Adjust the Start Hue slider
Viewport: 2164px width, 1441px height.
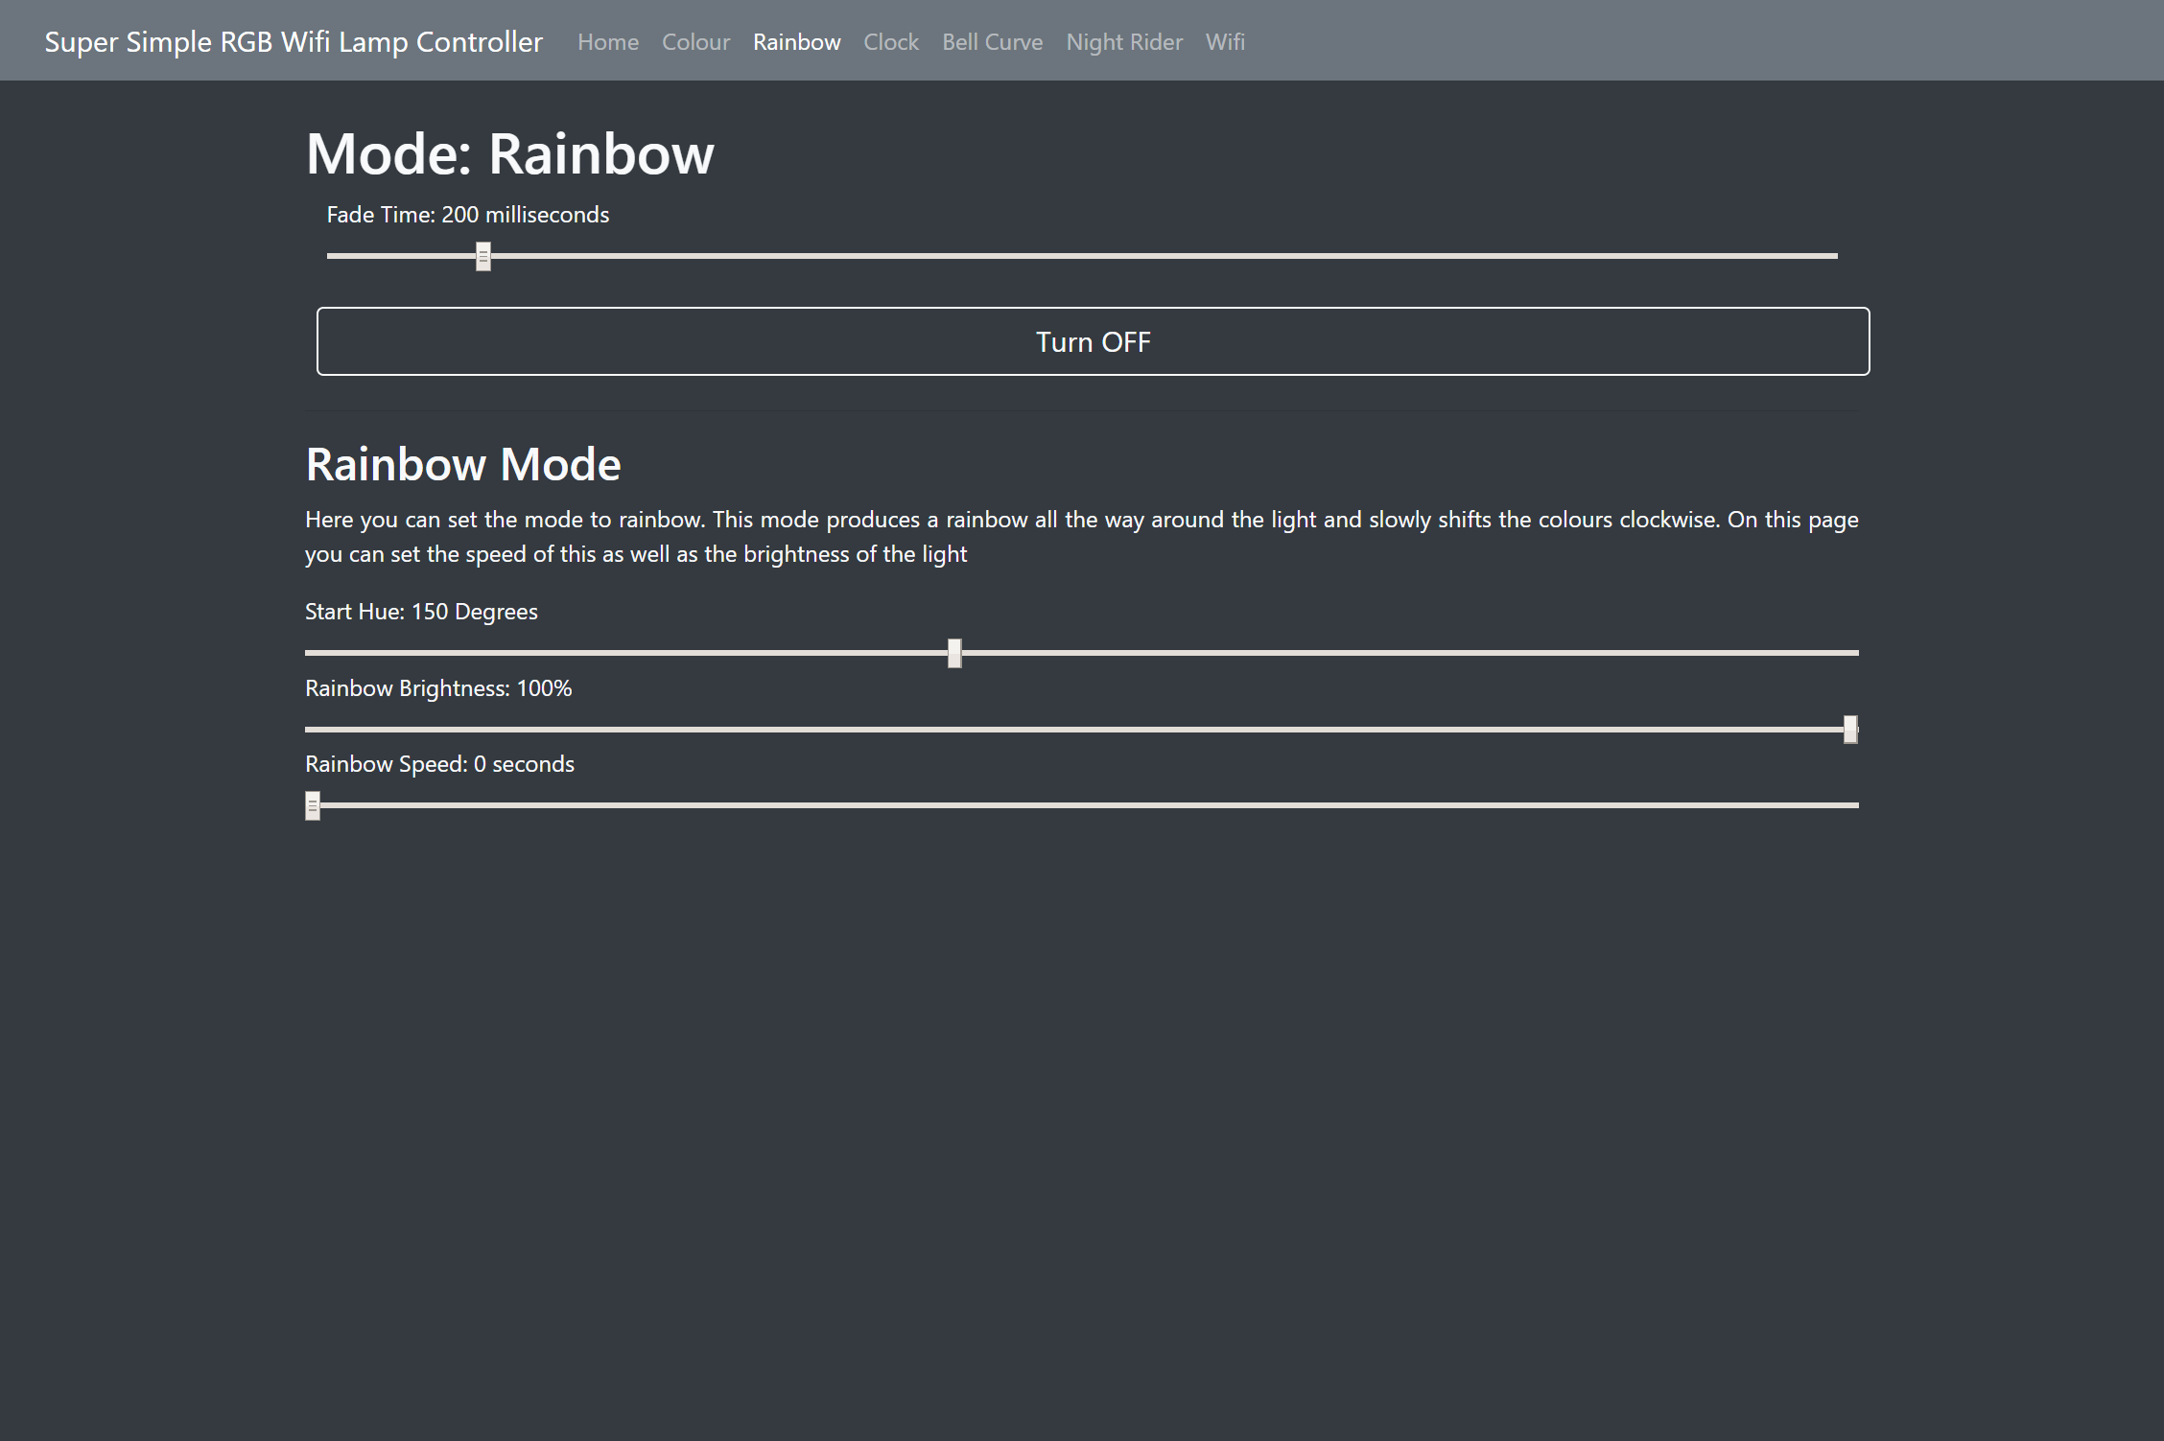pyautogui.click(x=953, y=653)
